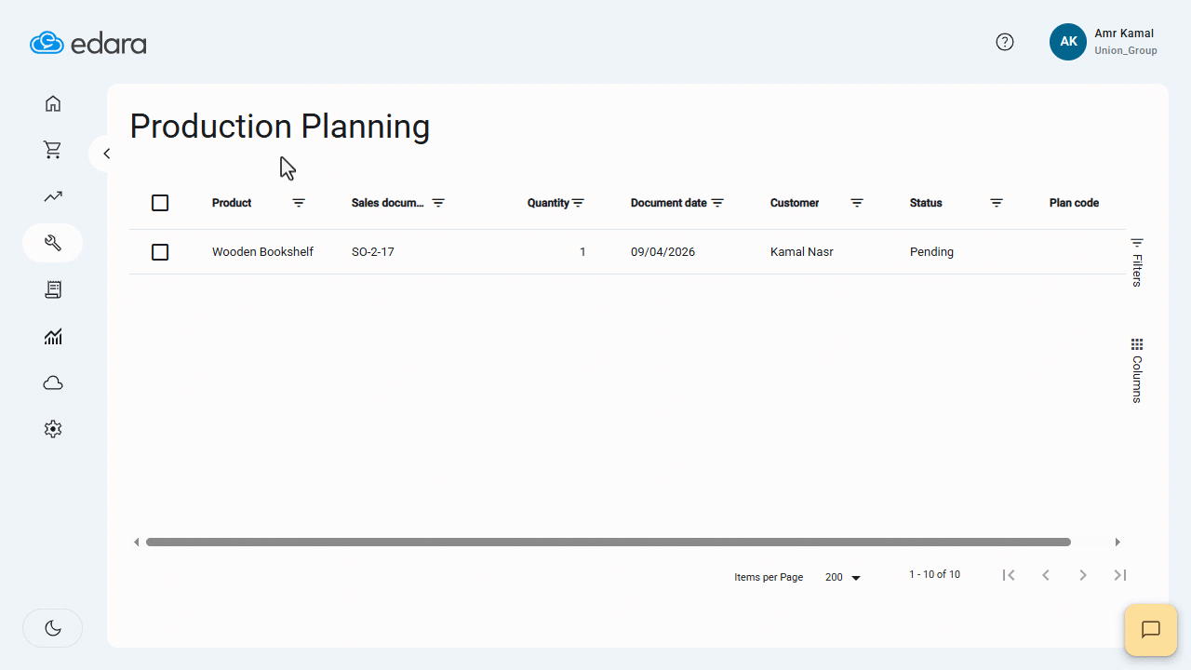Open the wrench tools sidebar icon
1191x670 pixels.
pyautogui.click(x=53, y=243)
